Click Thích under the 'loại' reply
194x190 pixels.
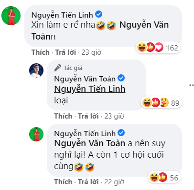63,116
